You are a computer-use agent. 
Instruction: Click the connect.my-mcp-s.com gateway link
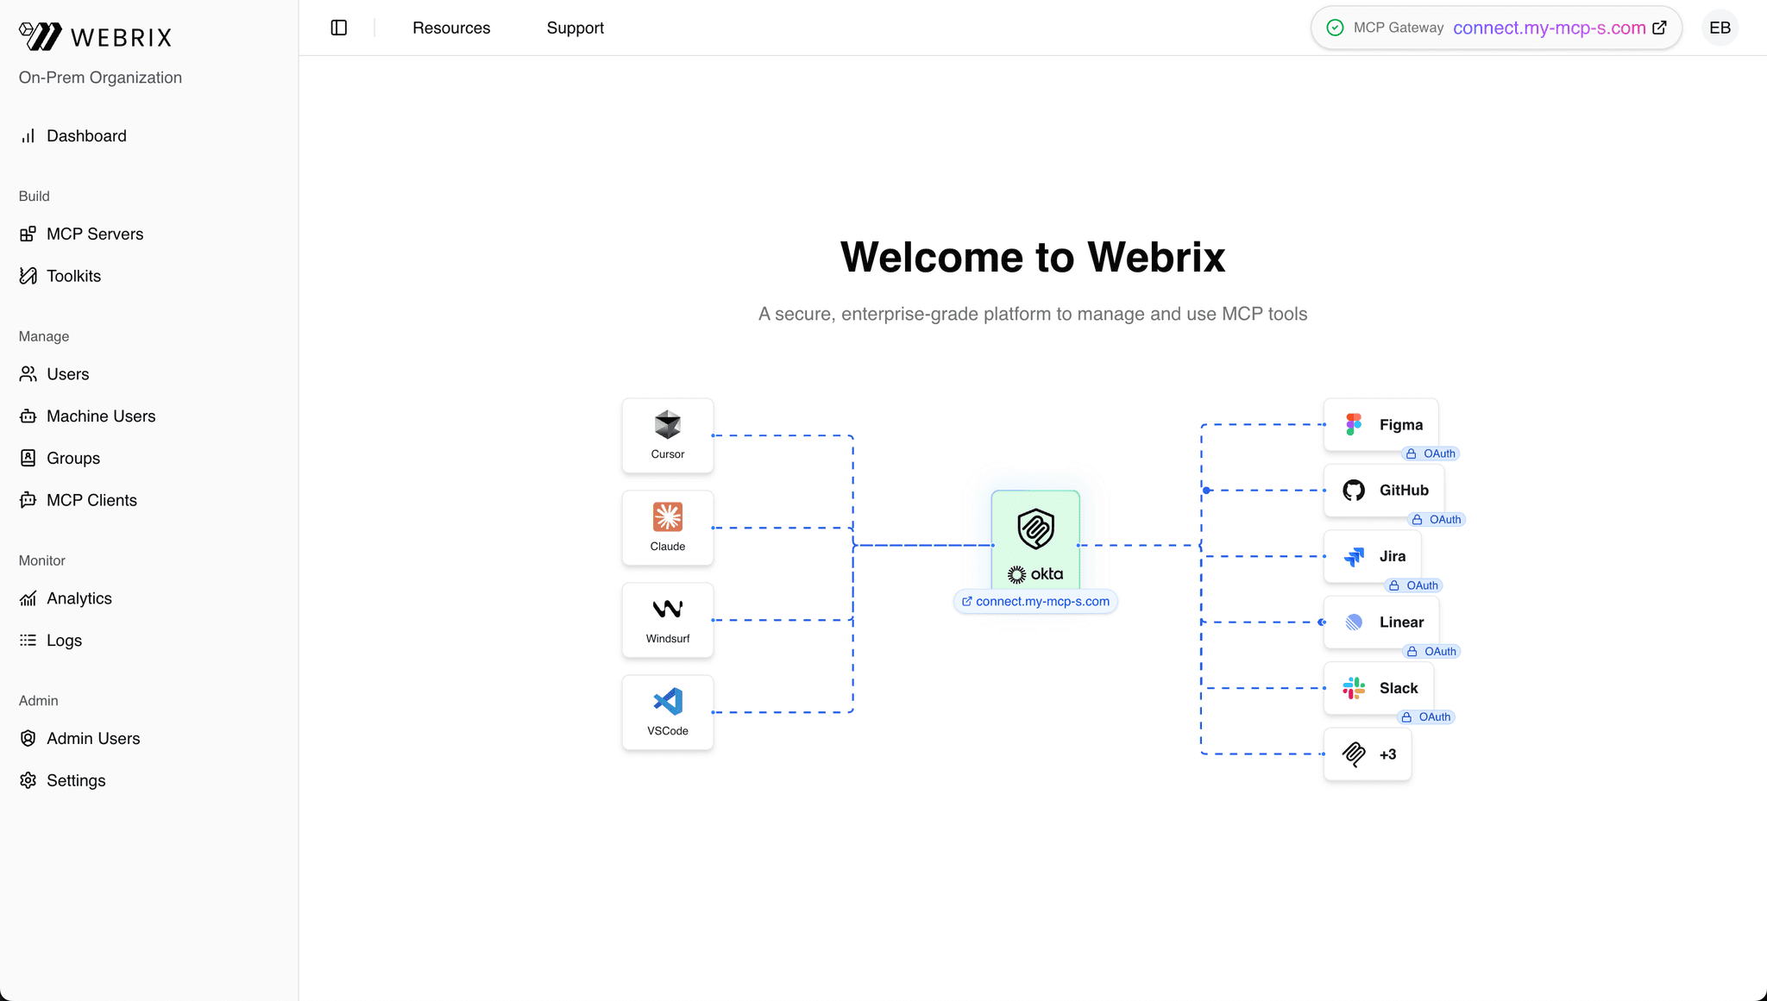(1549, 27)
